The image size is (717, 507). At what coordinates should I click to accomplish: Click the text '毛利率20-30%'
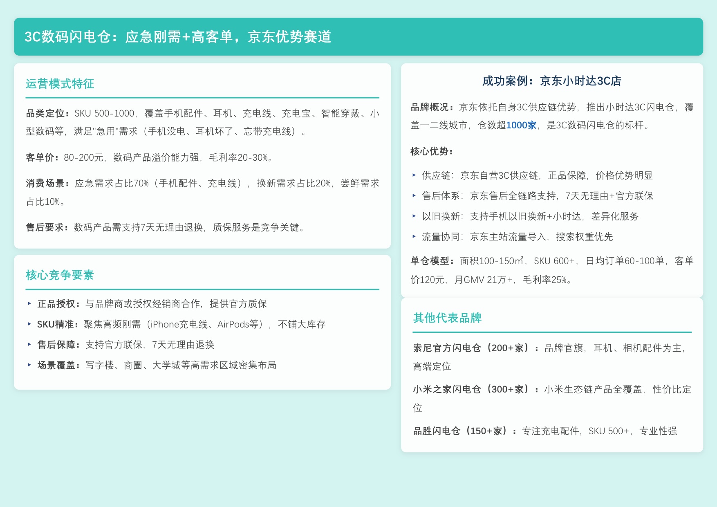238,157
